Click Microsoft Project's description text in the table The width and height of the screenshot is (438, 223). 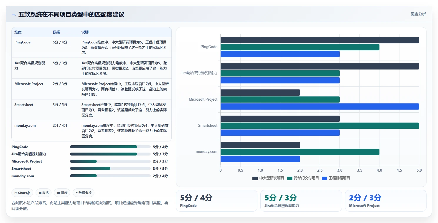[125, 89]
